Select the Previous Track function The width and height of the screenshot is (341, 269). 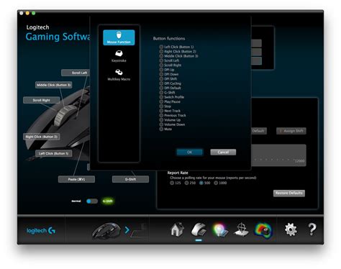pyautogui.click(x=161, y=115)
